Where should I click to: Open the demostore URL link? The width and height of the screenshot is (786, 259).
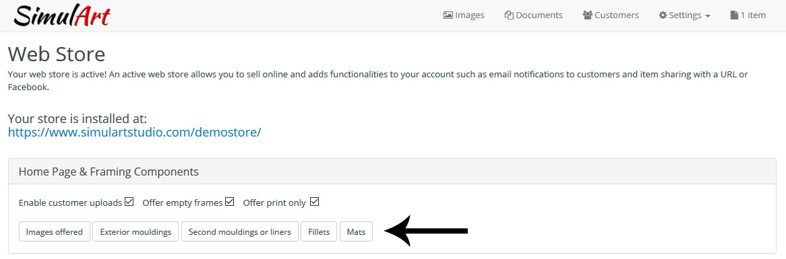click(x=134, y=133)
